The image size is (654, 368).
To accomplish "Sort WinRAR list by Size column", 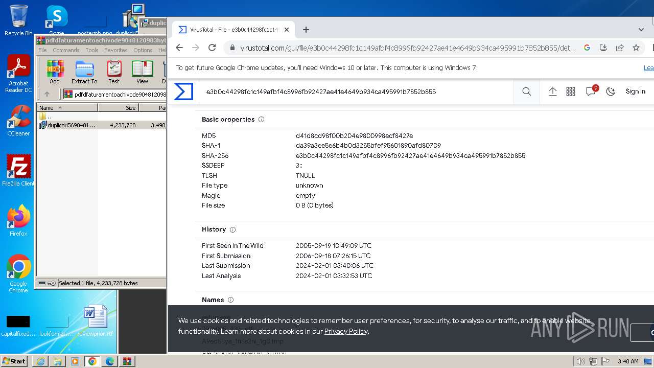I will pos(118,108).
